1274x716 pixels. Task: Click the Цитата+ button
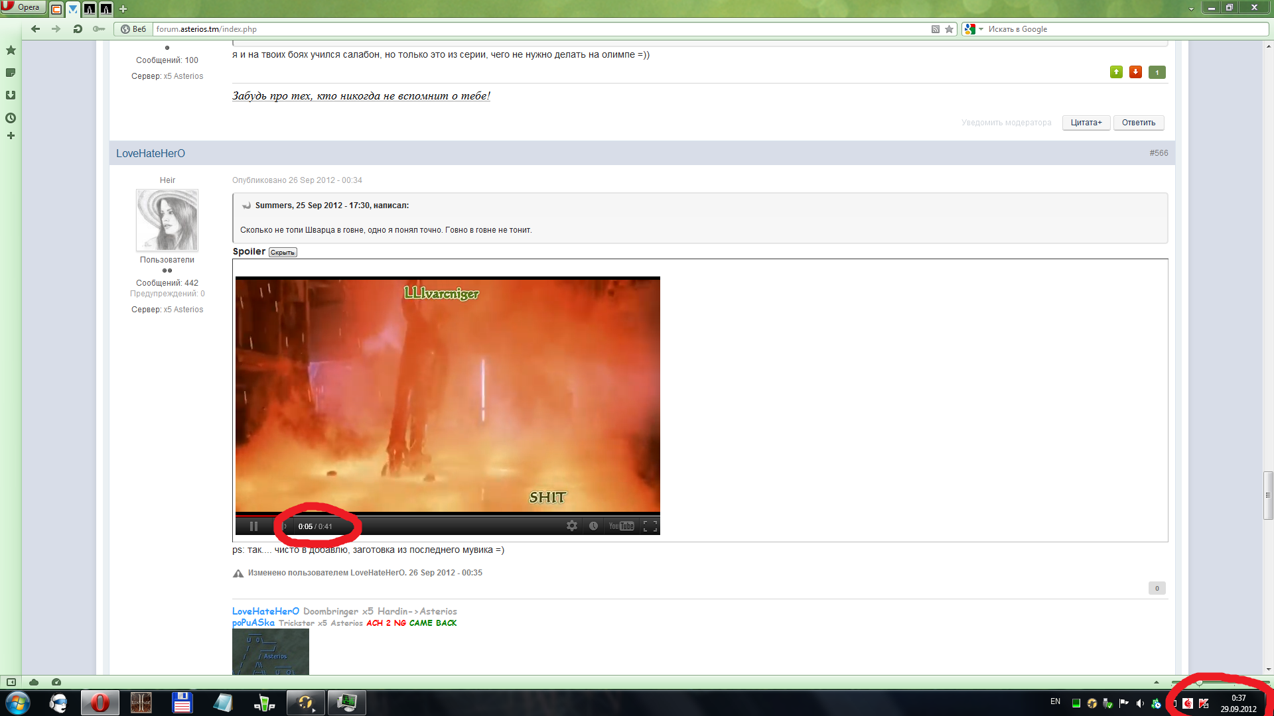click(1086, 123)
